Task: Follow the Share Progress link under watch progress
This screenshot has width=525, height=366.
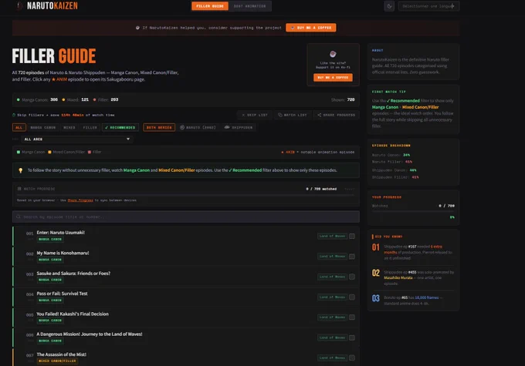Action: point(80,200)
